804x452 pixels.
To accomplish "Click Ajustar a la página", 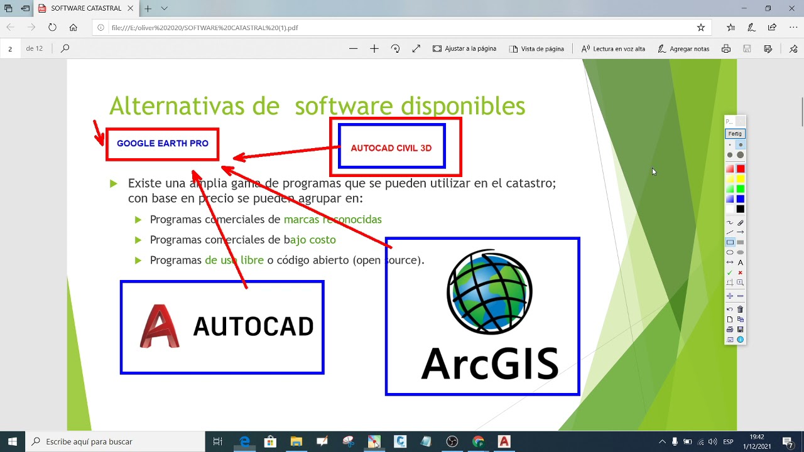I will [x=464, y=48].
